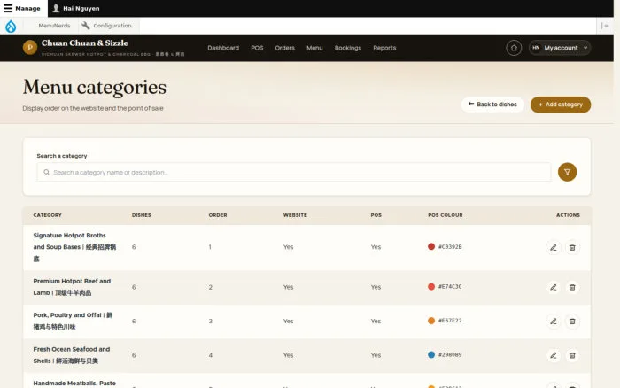Edit the Premium Hotpot Beef and Lamb category
This screenshot has width=620, height=388.
[x=554, y=288]
